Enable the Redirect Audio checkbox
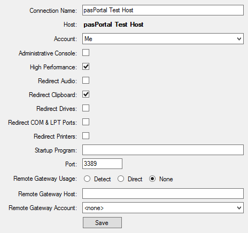 86,81
